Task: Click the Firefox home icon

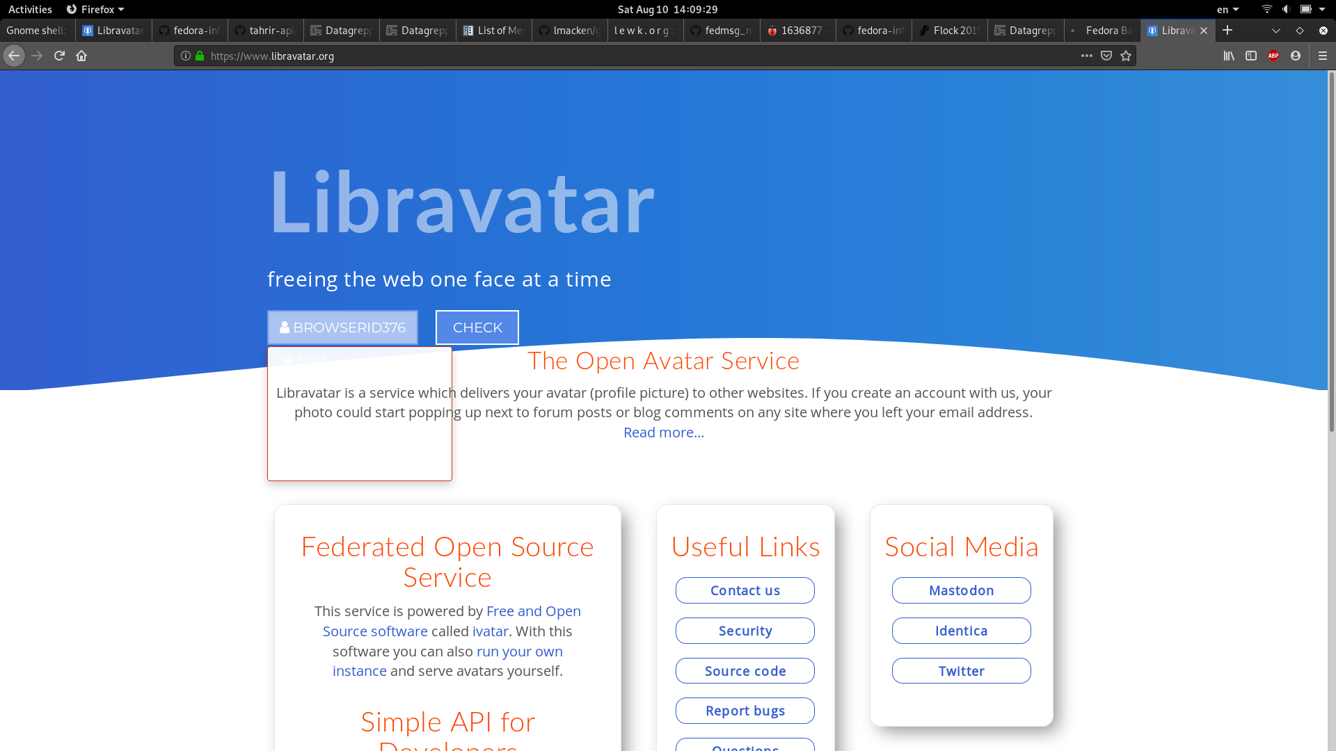Action: [x=81, y=56]
